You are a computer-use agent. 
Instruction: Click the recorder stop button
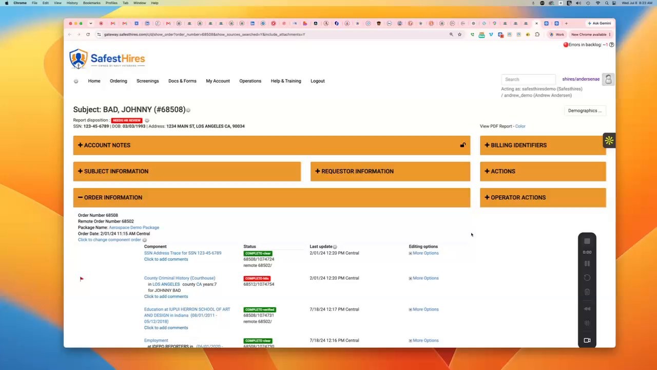tap(587, 241)
